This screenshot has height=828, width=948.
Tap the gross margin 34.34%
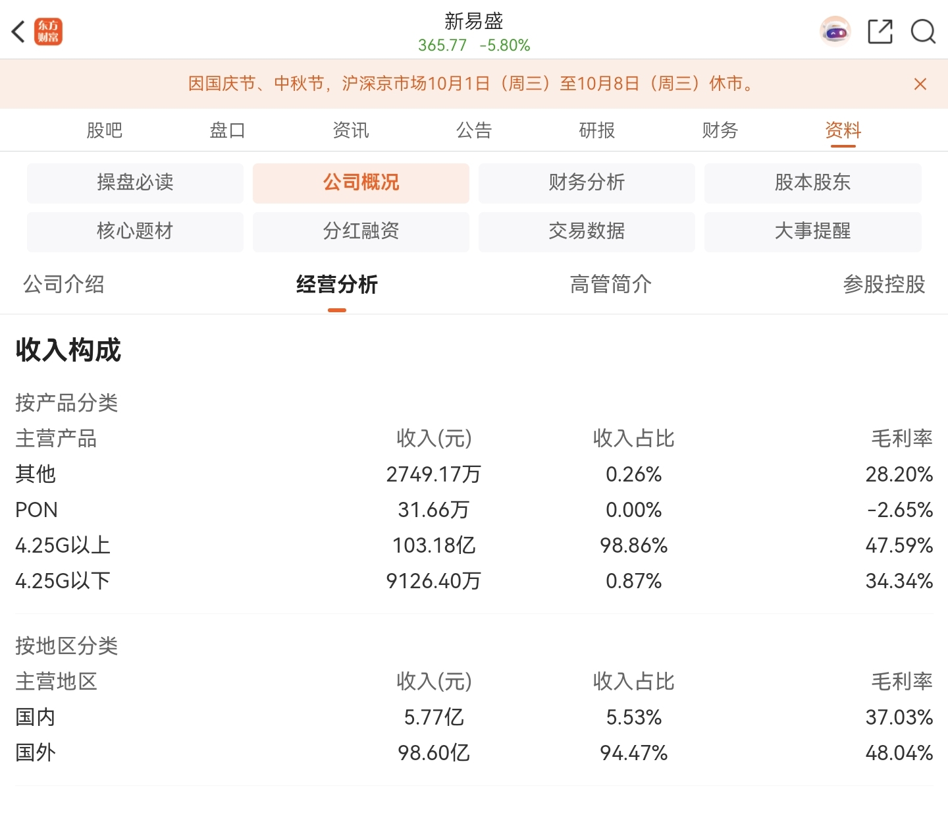(x=899, y=581)
